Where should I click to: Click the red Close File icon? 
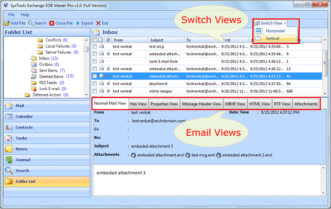(52, 23)
